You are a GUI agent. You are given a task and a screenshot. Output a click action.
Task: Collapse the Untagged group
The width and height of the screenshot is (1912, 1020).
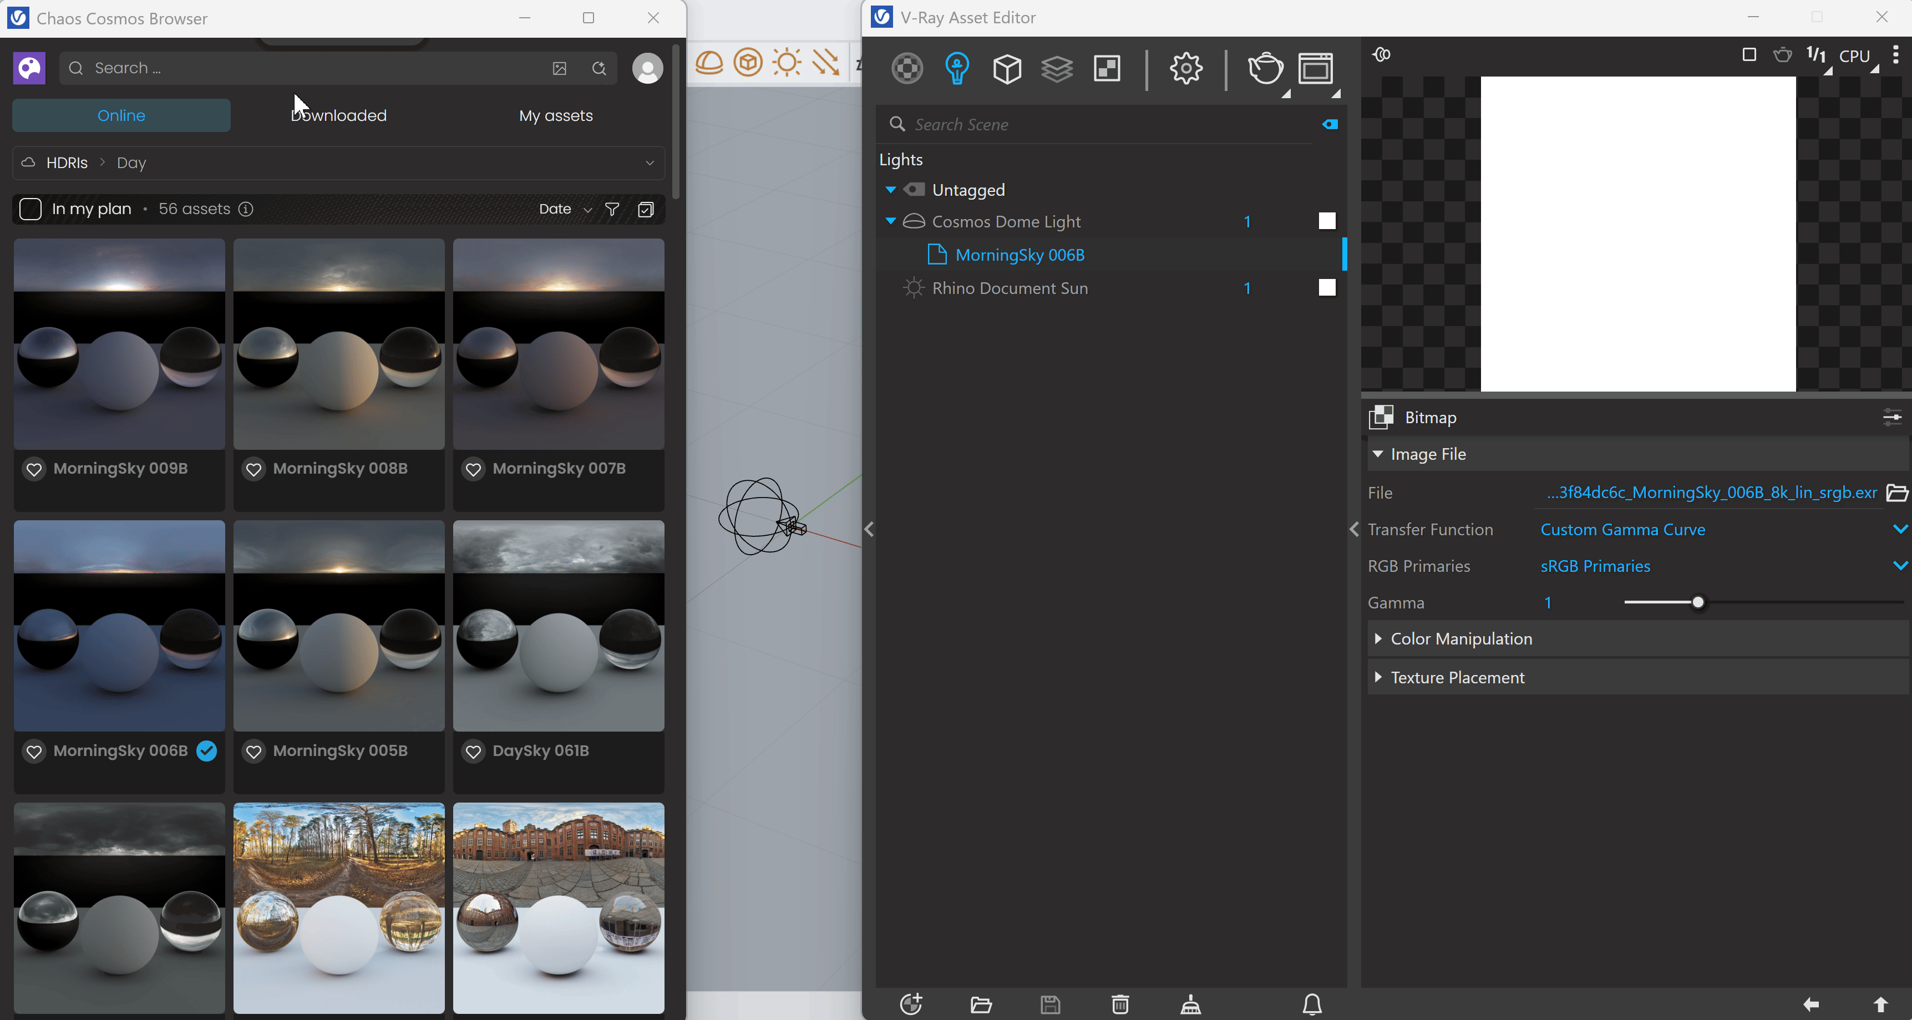(x=891, y=190)
